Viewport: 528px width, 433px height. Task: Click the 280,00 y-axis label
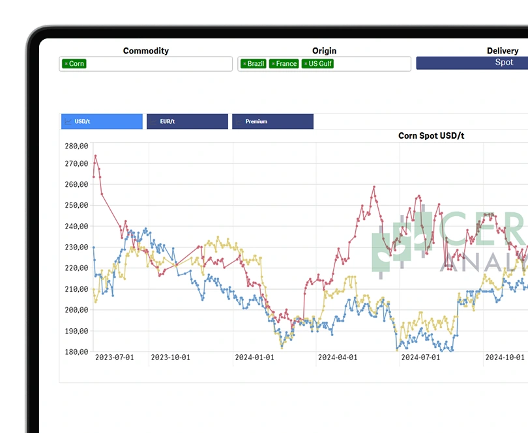76,146
